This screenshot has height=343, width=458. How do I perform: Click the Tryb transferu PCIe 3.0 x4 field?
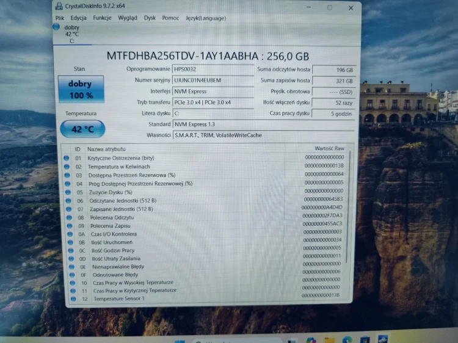pyautogui.click(x=213, y=103)
